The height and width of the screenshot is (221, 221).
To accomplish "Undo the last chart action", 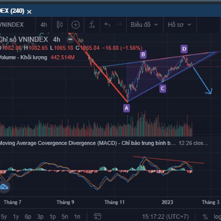I will [107, 25].
